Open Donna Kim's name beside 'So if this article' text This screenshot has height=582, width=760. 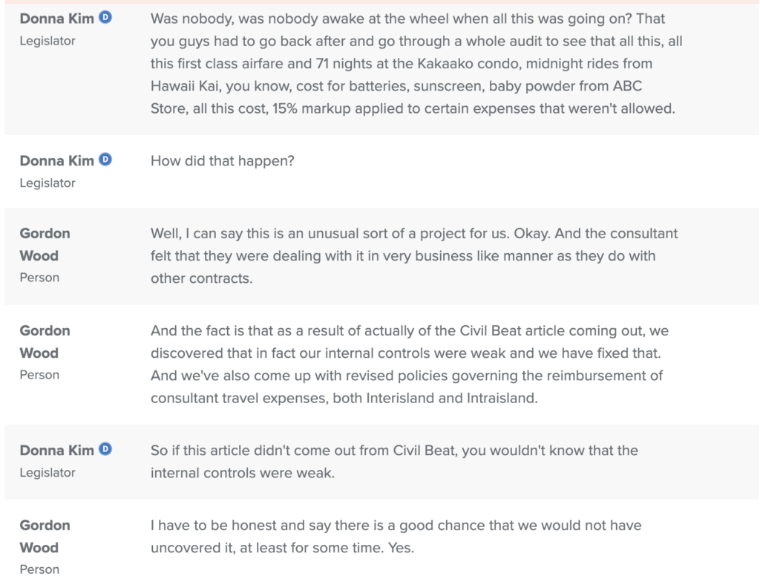pyautogui.click(x=56, y=450)
